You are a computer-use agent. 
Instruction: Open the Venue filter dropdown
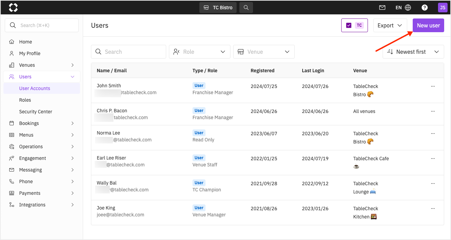coord(264,52)
